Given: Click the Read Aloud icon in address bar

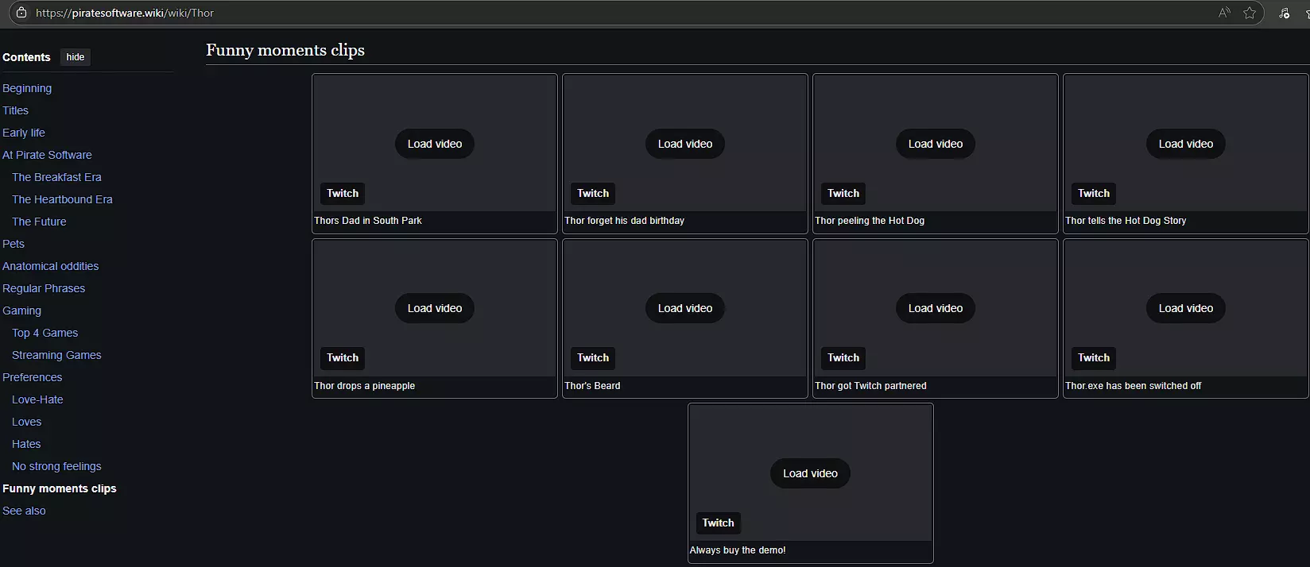Looking at the screenshot, I should [x=1224, y=13].
